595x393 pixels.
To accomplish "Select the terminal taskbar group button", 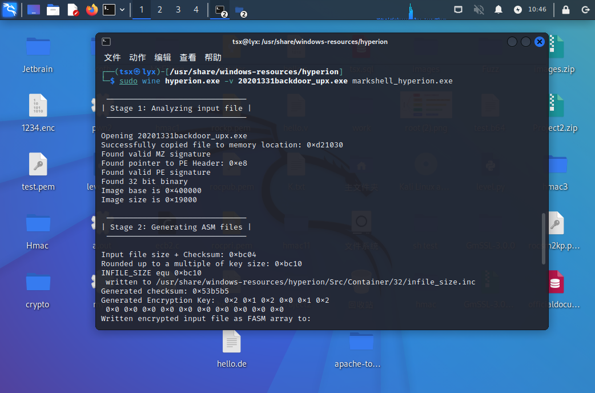I will click(x=221, y=10).
